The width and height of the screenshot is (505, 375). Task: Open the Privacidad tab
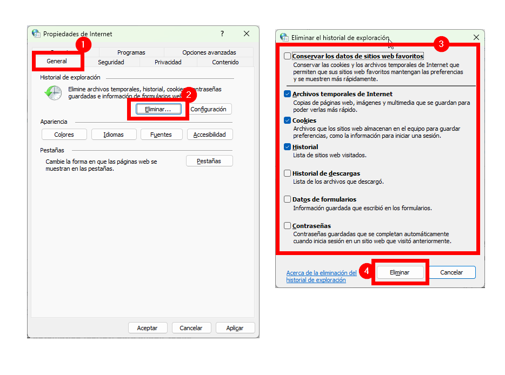pos(168,62)
